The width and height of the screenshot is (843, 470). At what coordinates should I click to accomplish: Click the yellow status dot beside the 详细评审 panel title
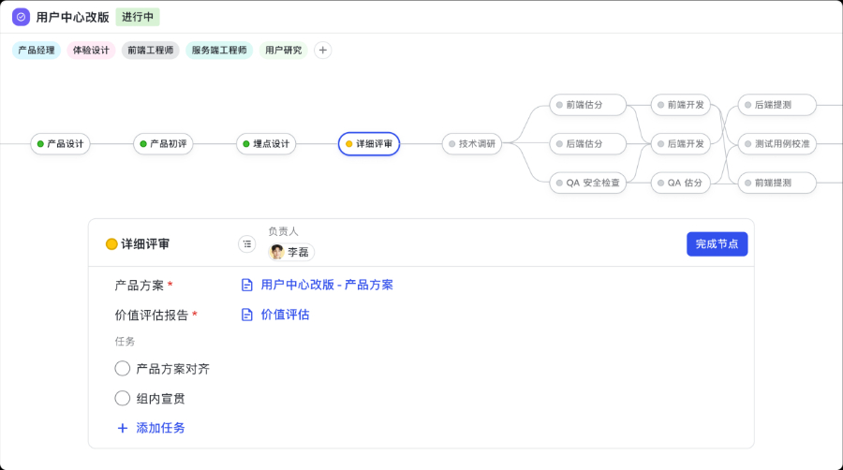tap(111, 244)
